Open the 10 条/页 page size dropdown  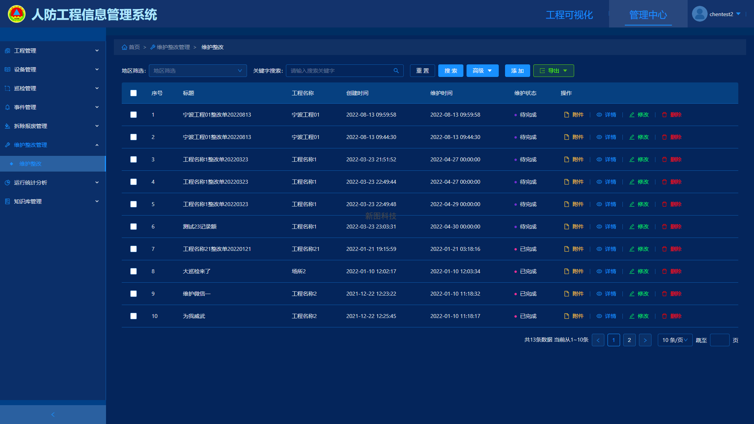coord(675,340)
